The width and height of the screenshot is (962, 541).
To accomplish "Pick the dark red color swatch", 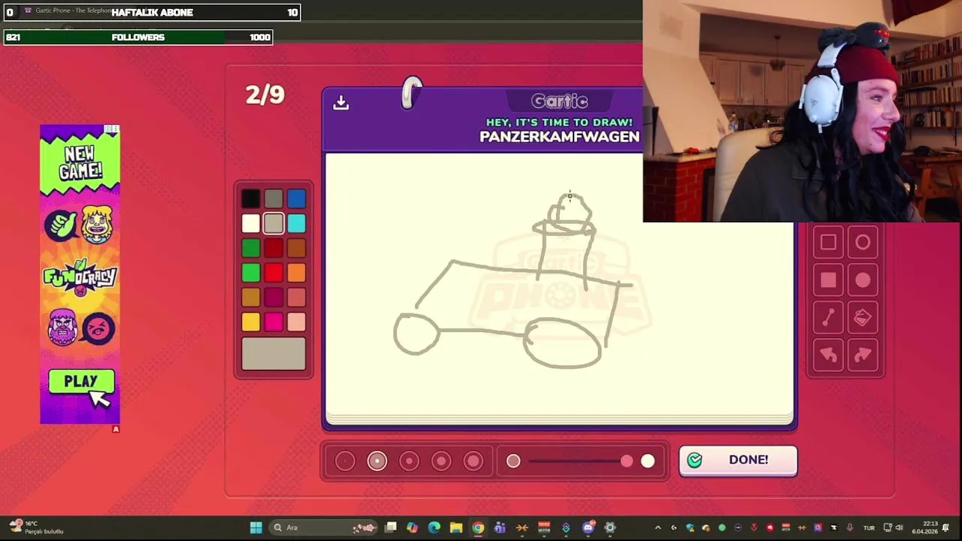I will pos(274,248).
